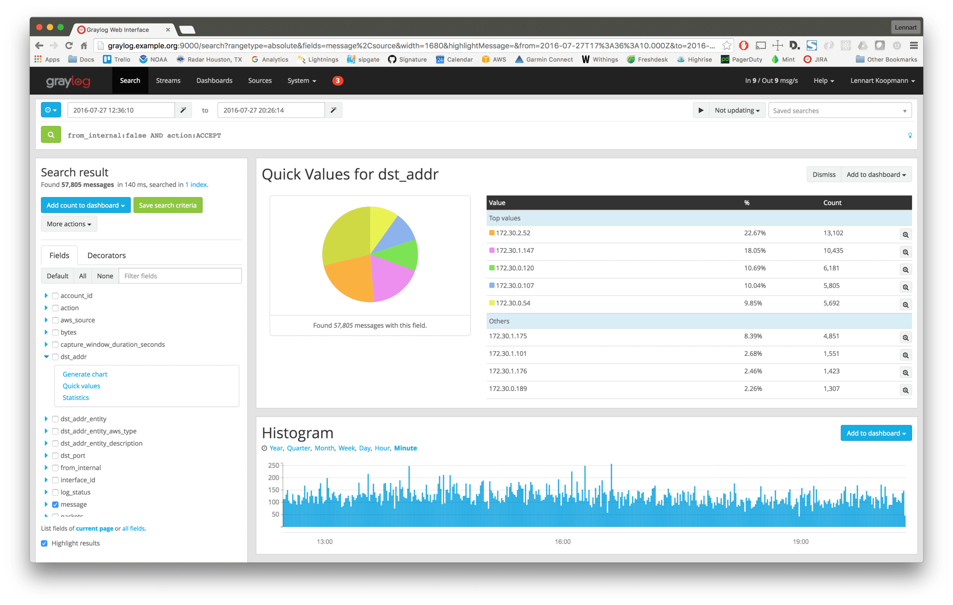Click Save search criteria button
Screen dimensions: 953x605
168,205
